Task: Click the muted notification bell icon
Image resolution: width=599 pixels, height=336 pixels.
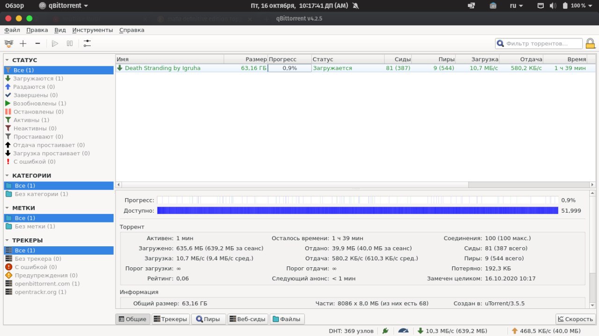Action: click(x=355, y=6)
